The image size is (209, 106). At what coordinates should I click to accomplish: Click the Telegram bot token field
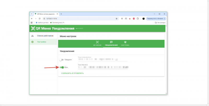tap(103, 60)
